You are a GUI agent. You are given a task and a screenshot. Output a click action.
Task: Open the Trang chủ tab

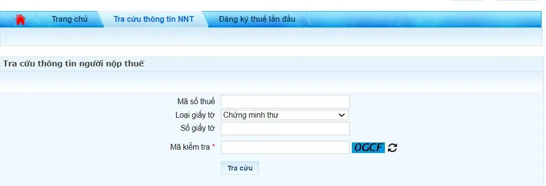(x=70, y=19)
